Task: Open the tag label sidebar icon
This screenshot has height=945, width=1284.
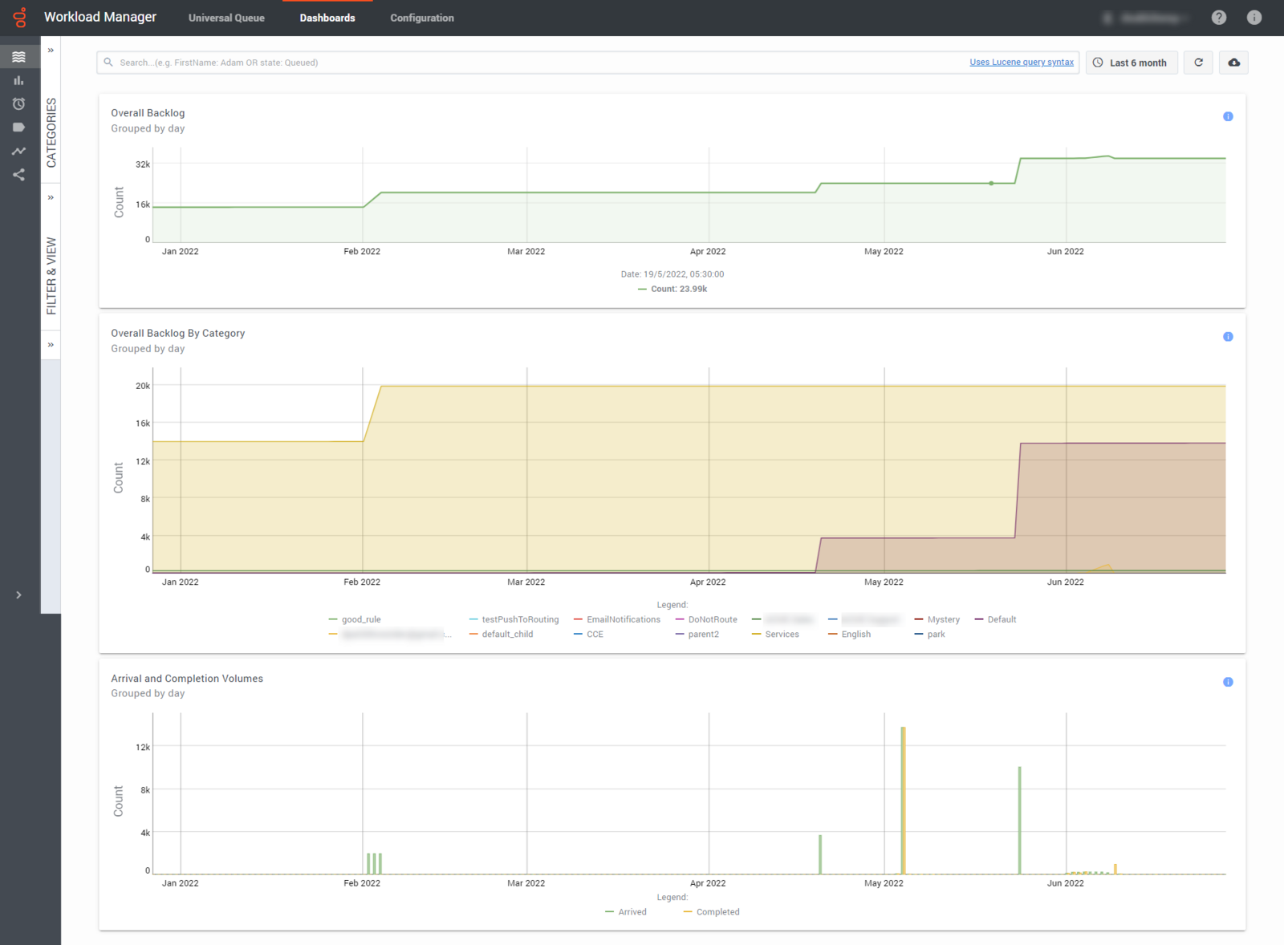Action: [x=18, y=127]
